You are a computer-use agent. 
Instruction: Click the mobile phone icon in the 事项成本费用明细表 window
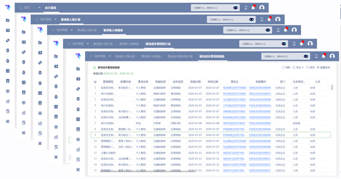316,56
